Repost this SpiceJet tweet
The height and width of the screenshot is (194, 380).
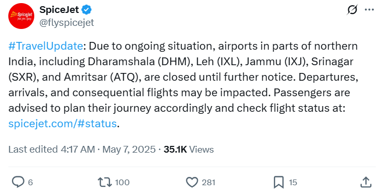point(105,182)
